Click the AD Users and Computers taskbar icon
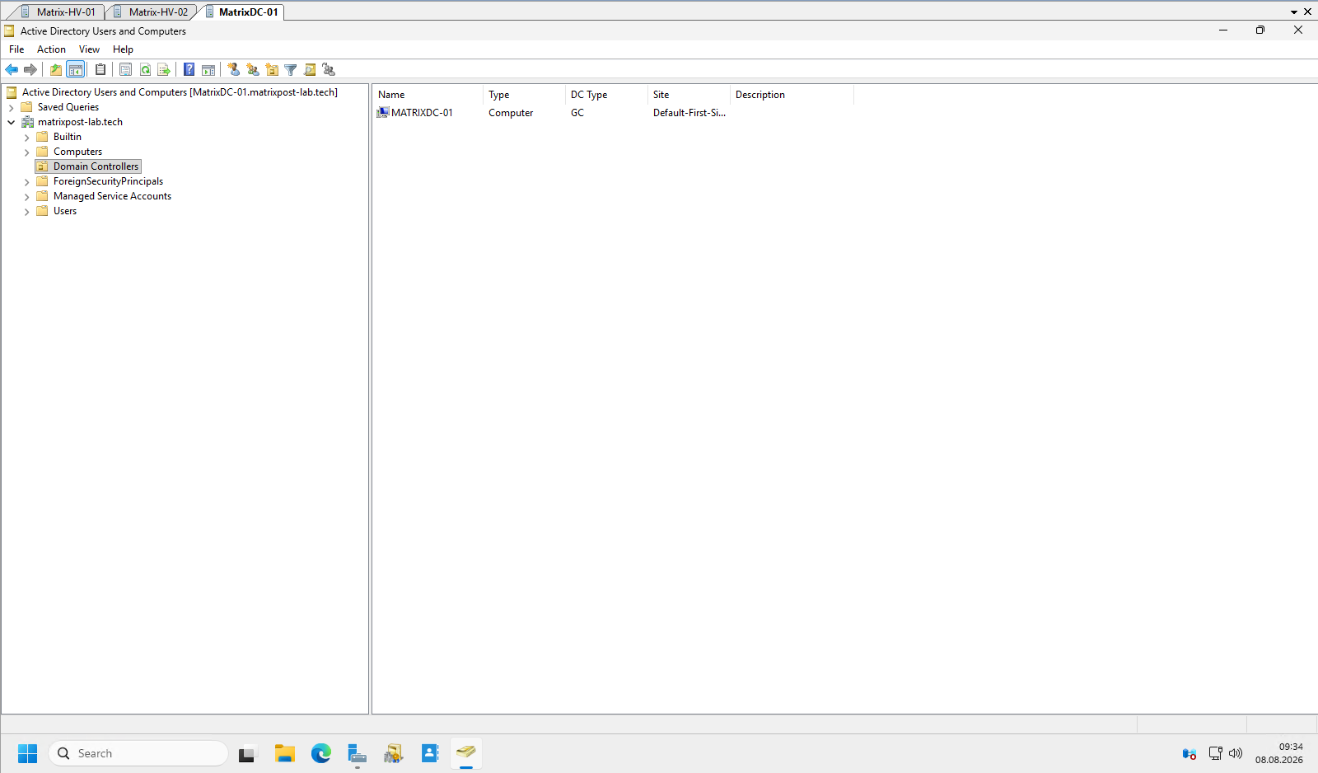 pyautogui.click(x=465, y=753)
